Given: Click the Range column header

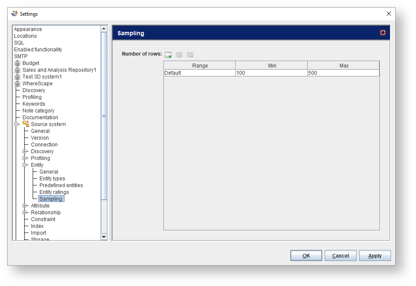Looking at the screenshot, I should tap(200, 65).
